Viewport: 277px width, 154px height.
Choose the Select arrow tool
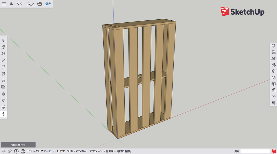pyautogui.click(x=3, y=41)
